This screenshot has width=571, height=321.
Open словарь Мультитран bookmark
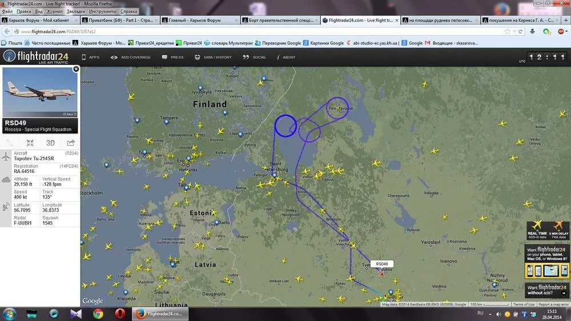[228, 43]
